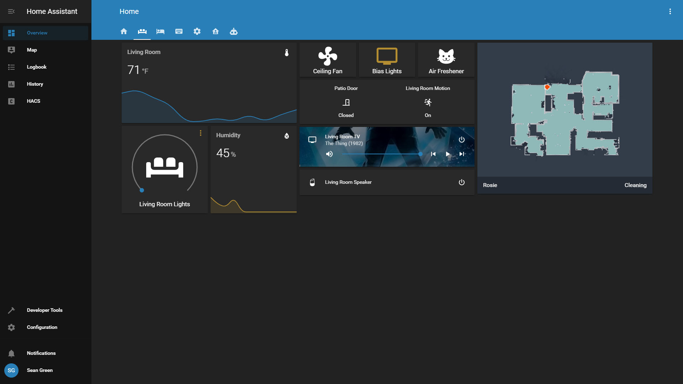Click the orange vacuum position marker
This screenshot has width=683, height=384.
[x=547, y=87]
